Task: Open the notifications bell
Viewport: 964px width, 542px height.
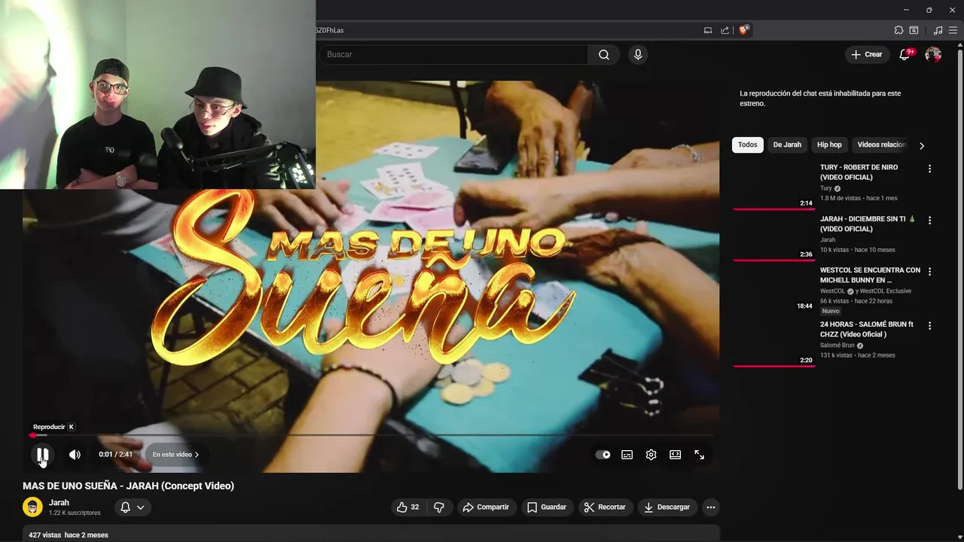Action: 905,54
